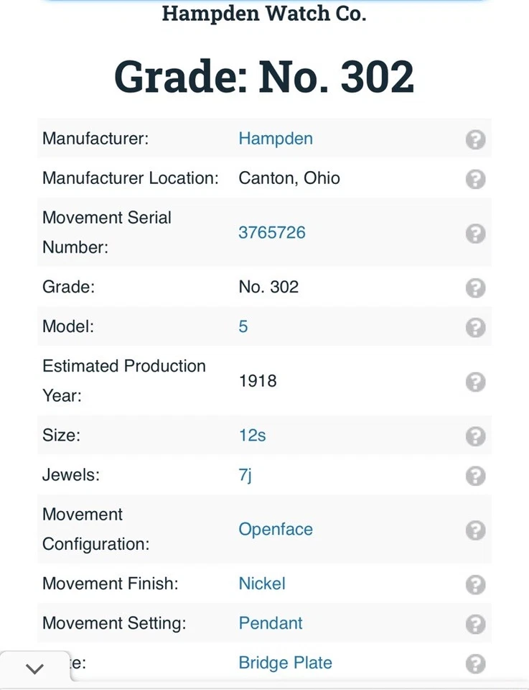The height and width of the screenshot is (690, 529).
Task: Open serial number 3765726 link
Action: coord(272,233)
